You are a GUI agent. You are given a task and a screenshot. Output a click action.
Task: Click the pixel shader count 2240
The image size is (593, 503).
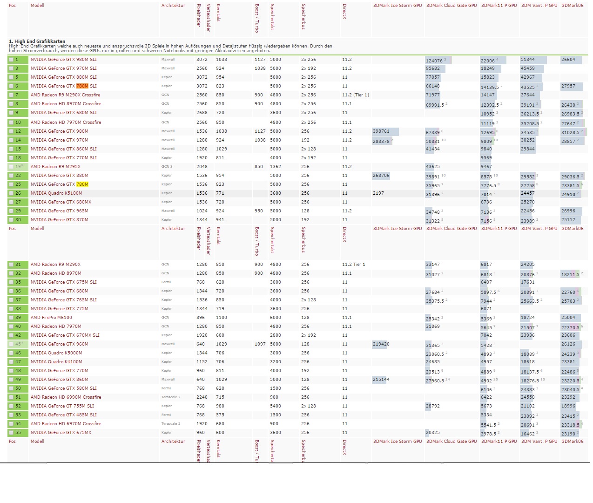[x=202, y=397]
